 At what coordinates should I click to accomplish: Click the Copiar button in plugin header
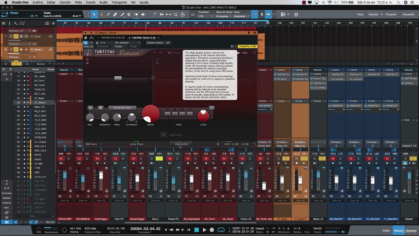(118, 47)
